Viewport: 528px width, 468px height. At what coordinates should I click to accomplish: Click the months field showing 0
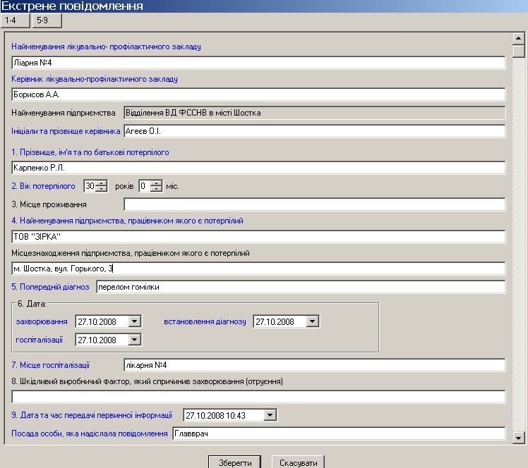(x=145, y=186)
